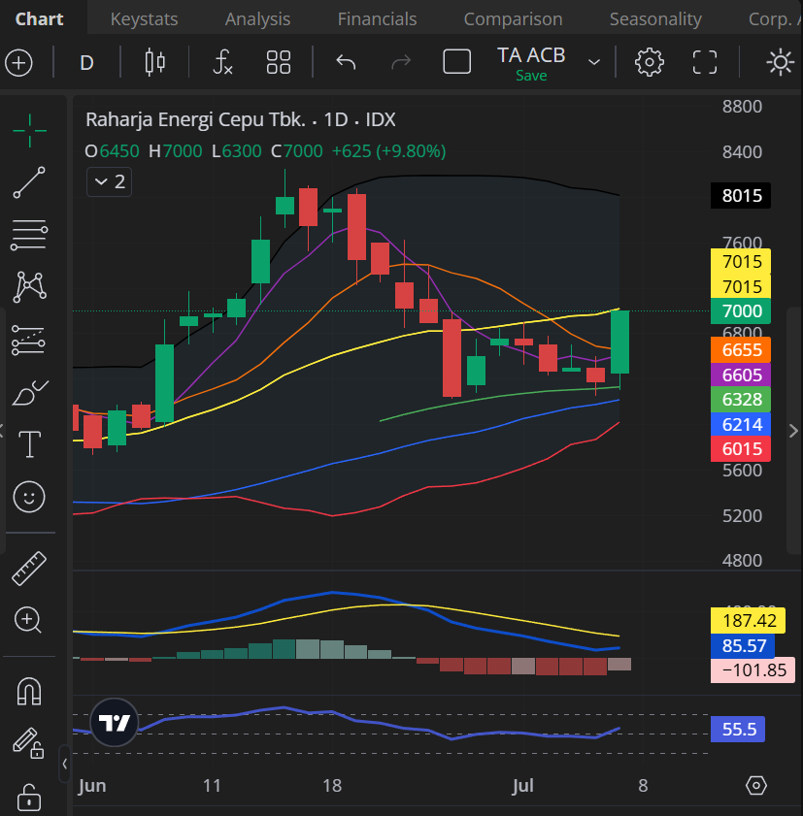The image size is (803, 816).
Task: Click the blue 6214 price label
Action: coord(741,425)
